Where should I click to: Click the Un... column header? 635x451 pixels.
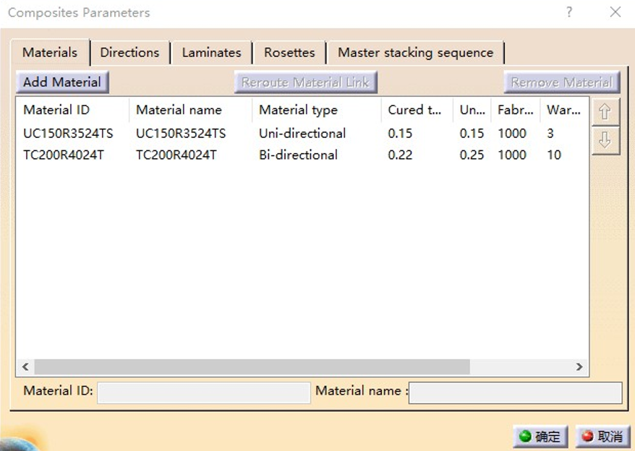tap(472, 110)
